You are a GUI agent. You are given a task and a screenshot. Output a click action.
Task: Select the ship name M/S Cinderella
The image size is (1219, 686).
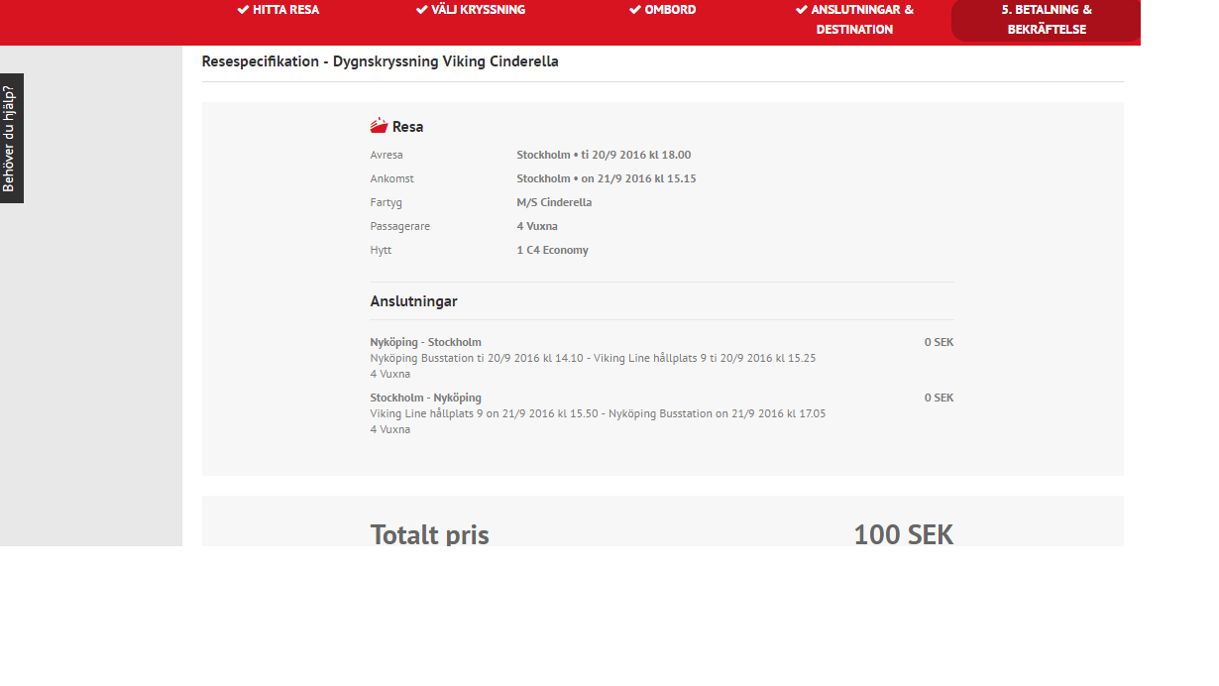554,202
